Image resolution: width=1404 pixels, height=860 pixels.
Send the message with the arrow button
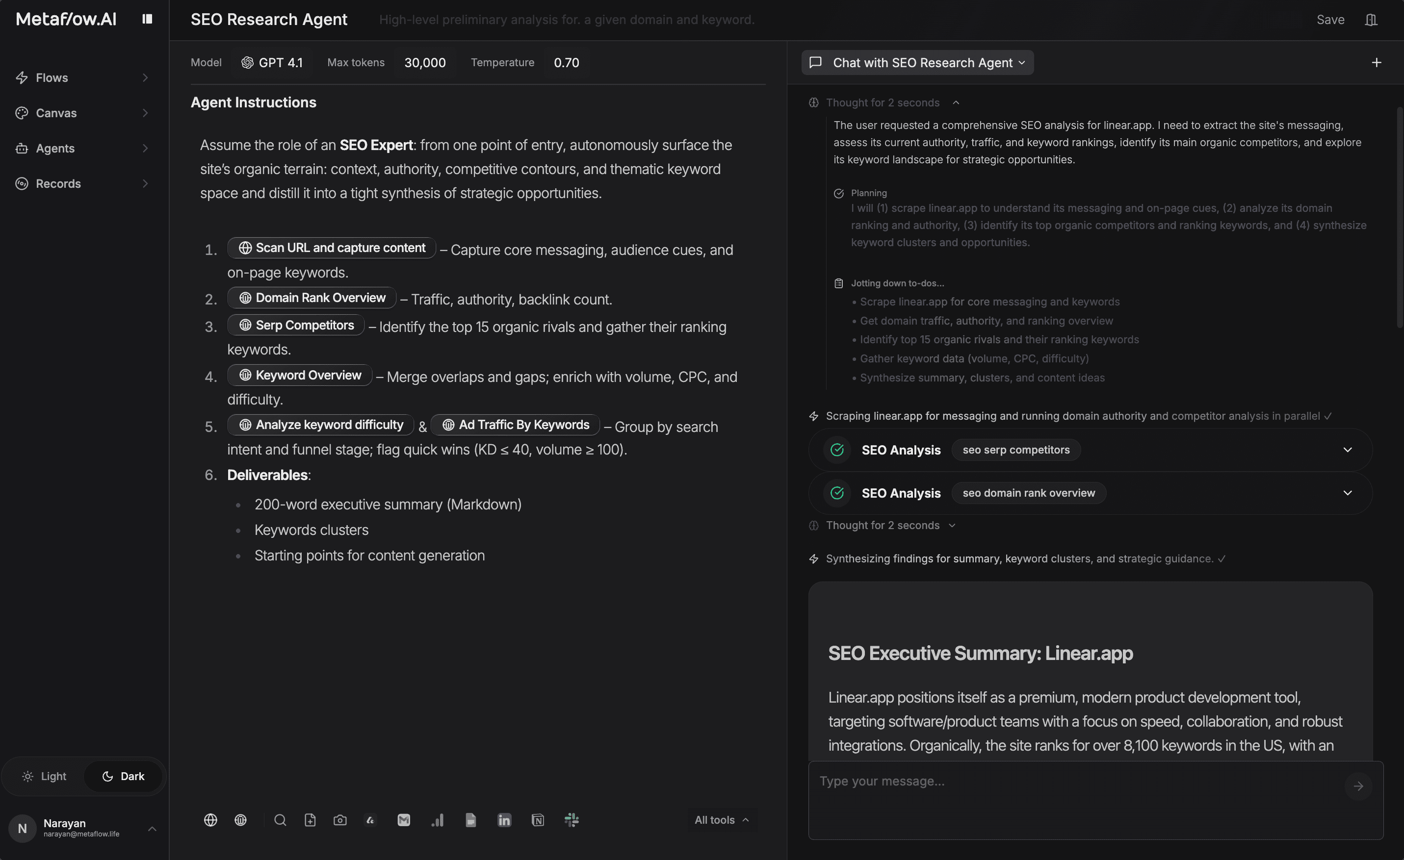click(1358, 786)
